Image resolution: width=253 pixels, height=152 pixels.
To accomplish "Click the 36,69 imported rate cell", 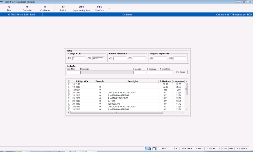I will (178, 87).
